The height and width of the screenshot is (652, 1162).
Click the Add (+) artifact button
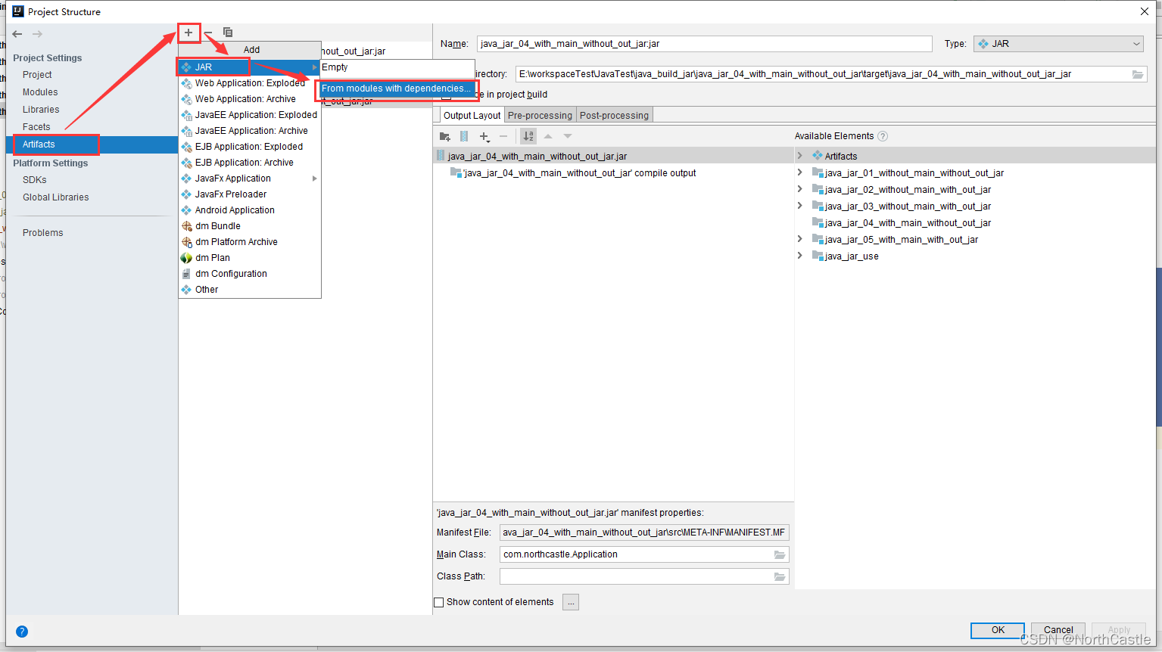tap(188, 33)
